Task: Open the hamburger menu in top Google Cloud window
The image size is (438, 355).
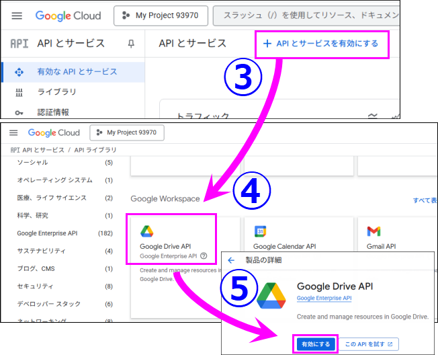Action: [17, 15]
